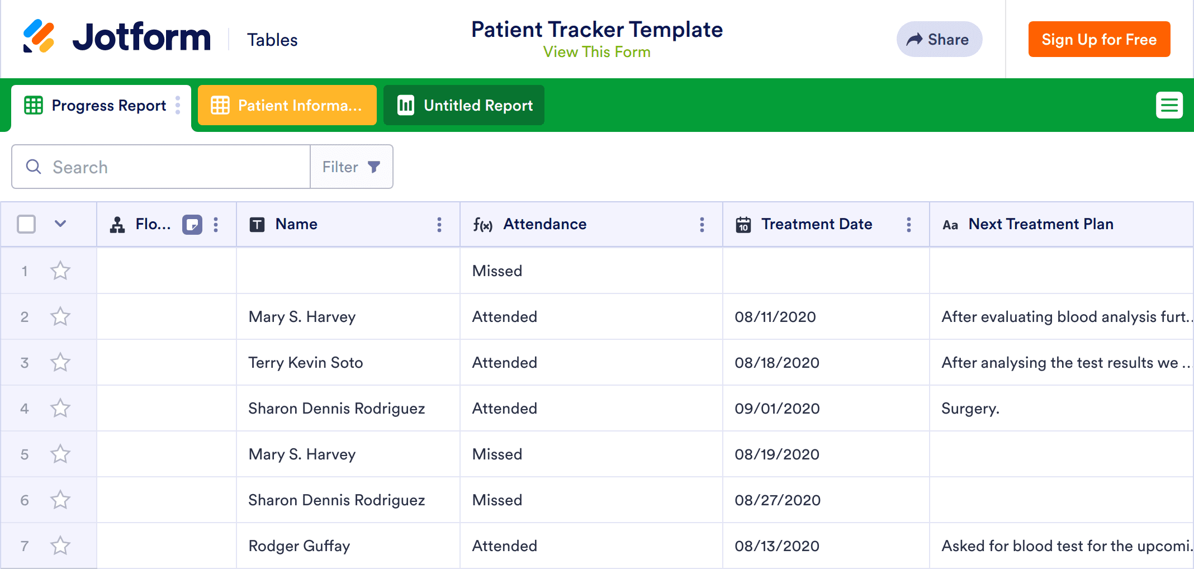Toggle the star on row 4

pos(60,409)
